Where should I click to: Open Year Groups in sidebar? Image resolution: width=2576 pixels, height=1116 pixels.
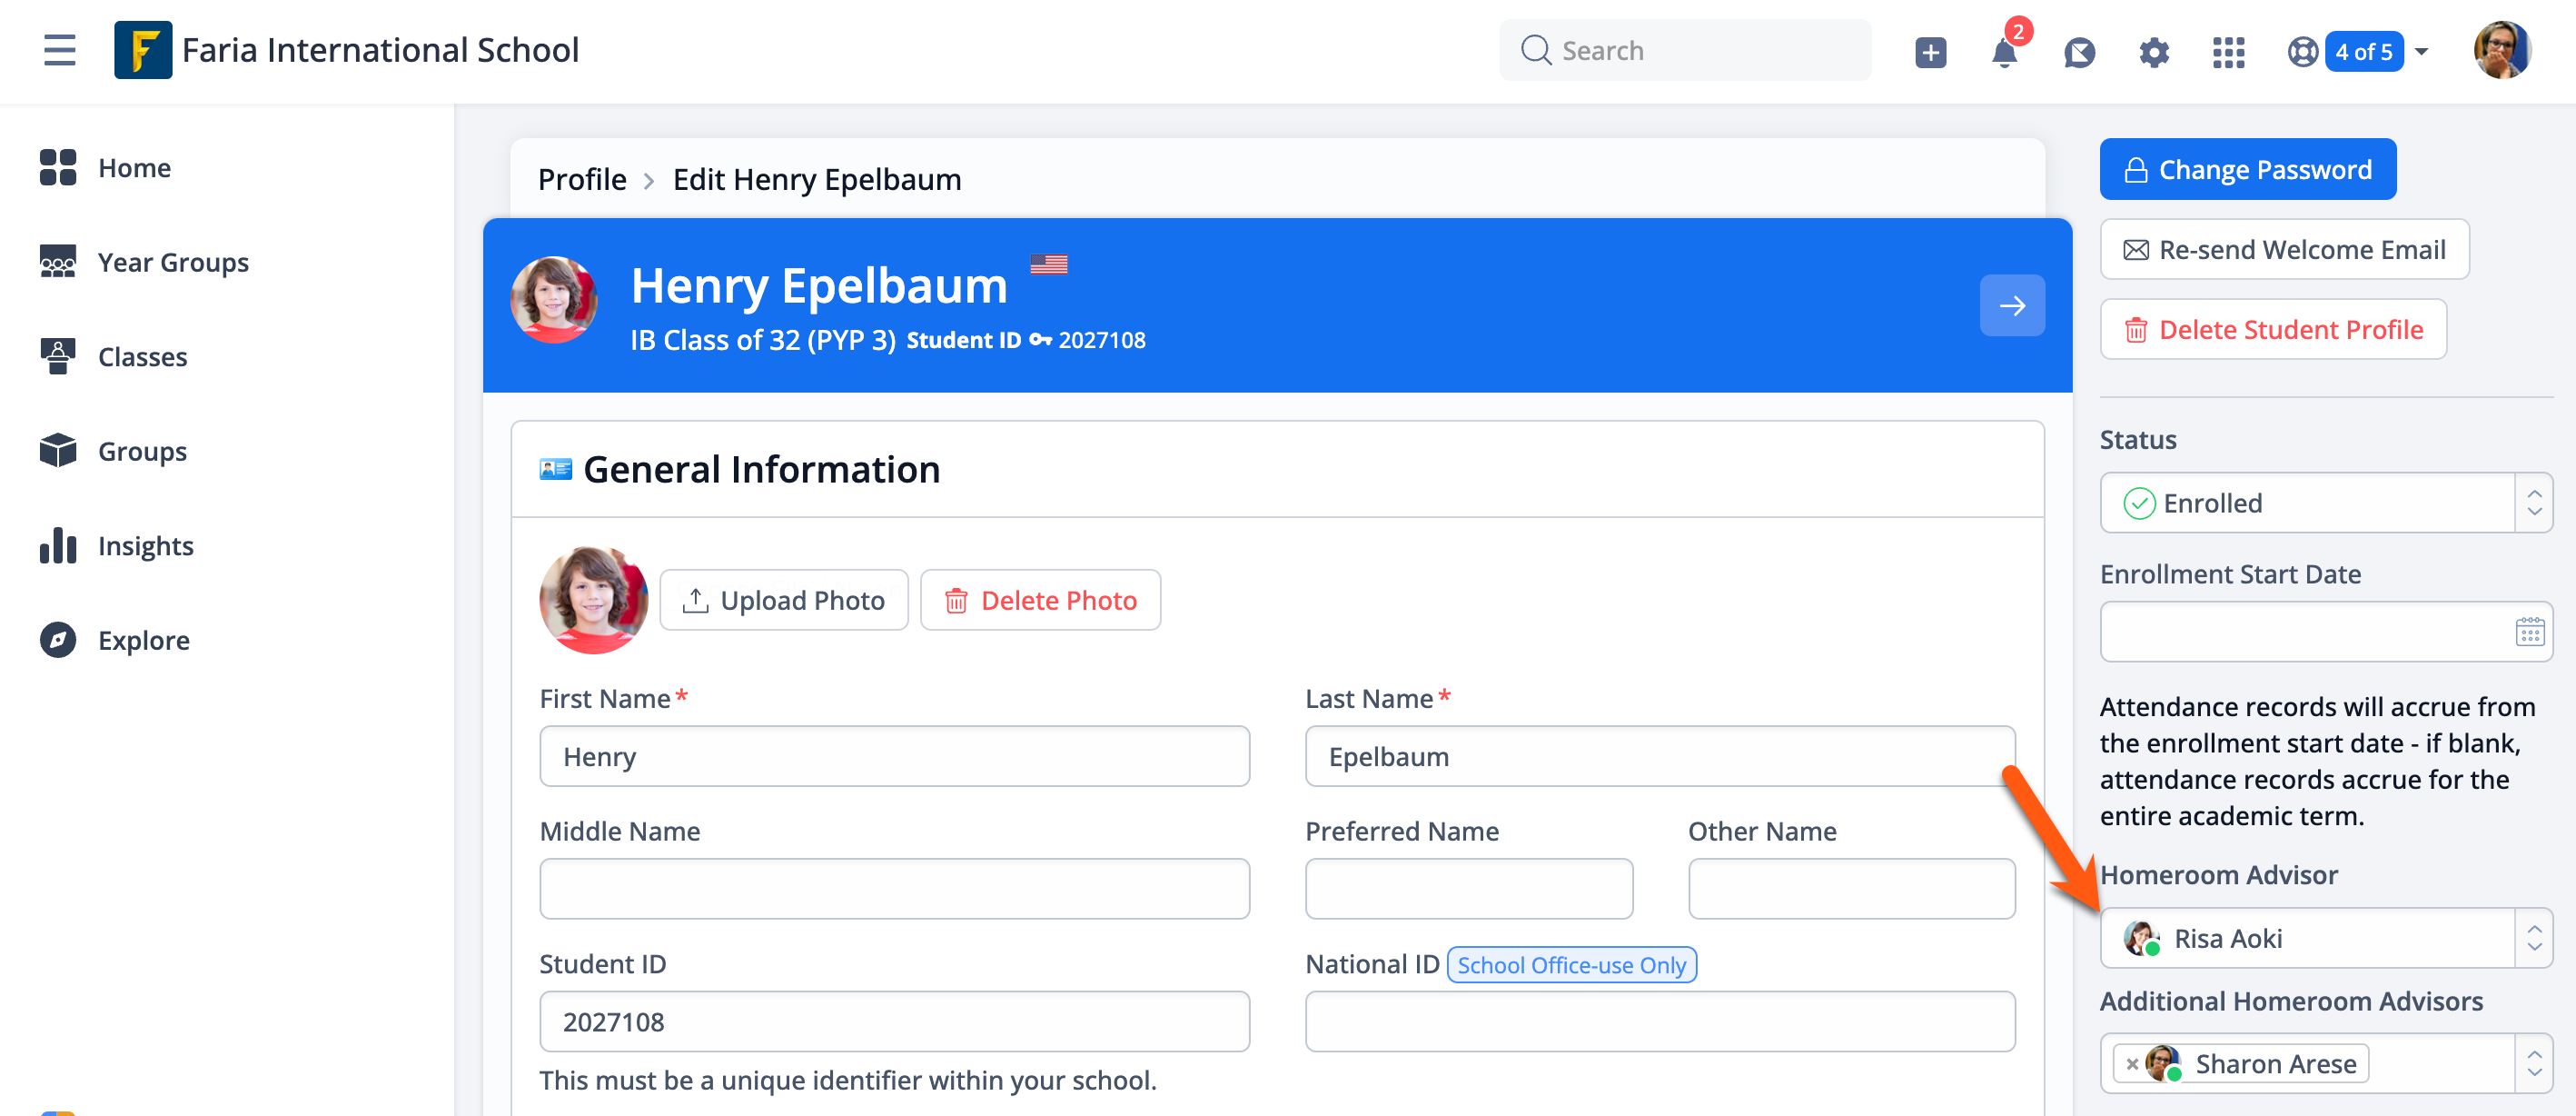coord(173,263)
